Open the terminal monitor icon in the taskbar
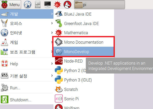The height and width of the screenshot is (109, 153). click(x=48, y=5)
